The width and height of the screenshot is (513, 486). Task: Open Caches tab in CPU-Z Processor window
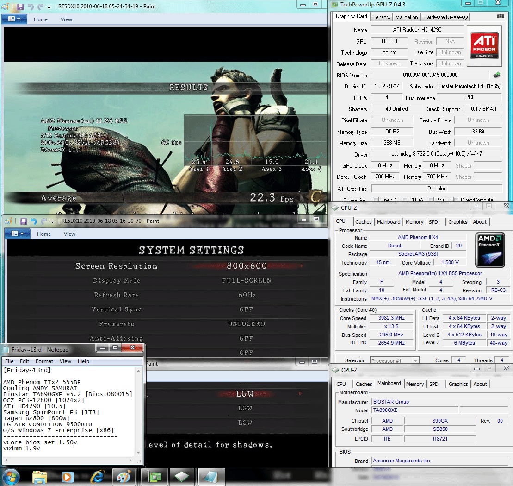pyautogui.click(x=364, y=222)
